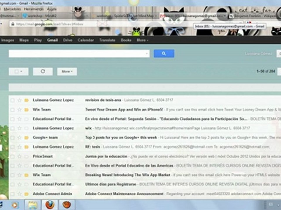Screen dimensions: 281x210
Task: Tick checkbox for Google+ team email
Action: click(x=12, y=137)
